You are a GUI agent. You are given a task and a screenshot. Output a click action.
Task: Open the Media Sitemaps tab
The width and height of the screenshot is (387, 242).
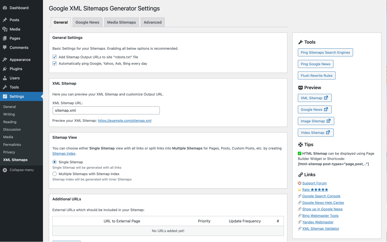(x=121, y=22)
